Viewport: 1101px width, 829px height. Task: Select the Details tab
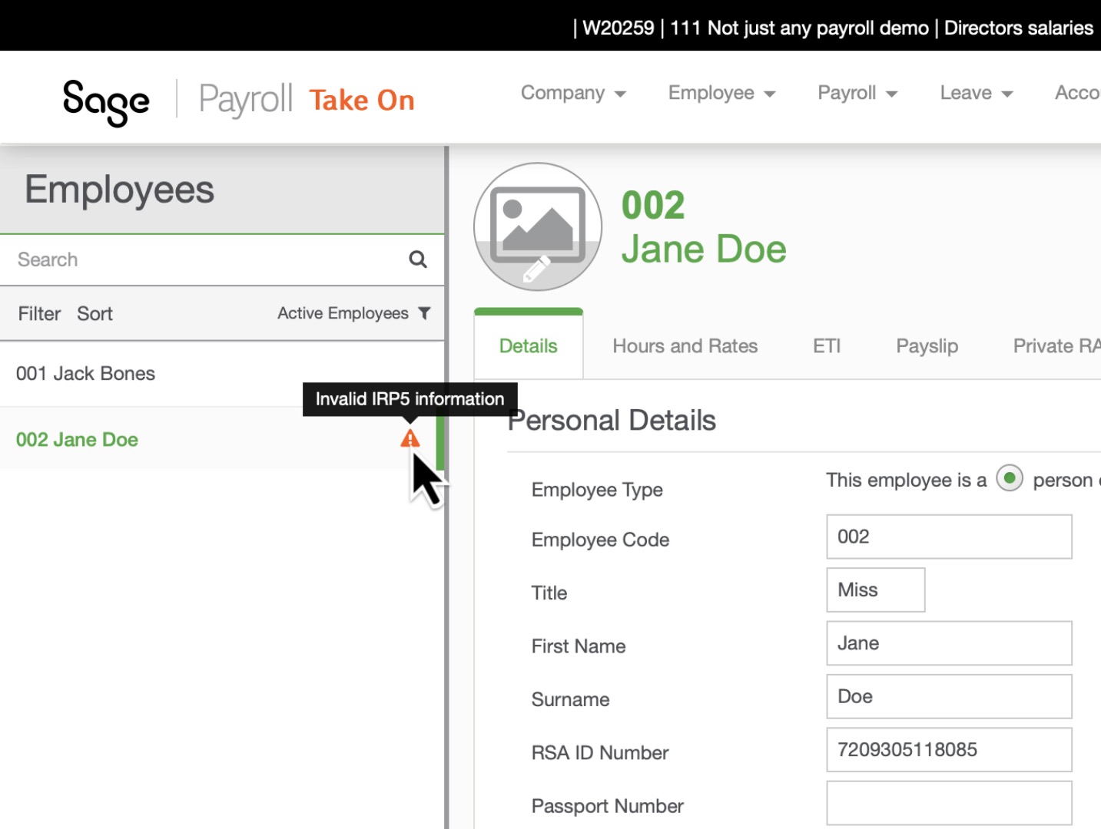pyautogui.click(x=528, y=346)
